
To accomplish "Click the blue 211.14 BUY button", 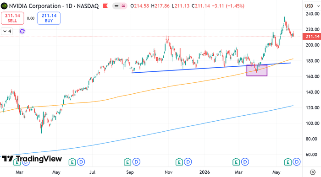I will pos(49,18).
